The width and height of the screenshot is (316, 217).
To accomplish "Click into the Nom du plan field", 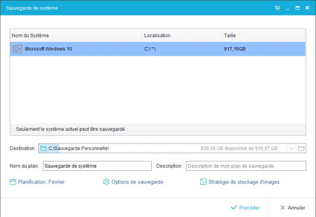I will 97,166.
